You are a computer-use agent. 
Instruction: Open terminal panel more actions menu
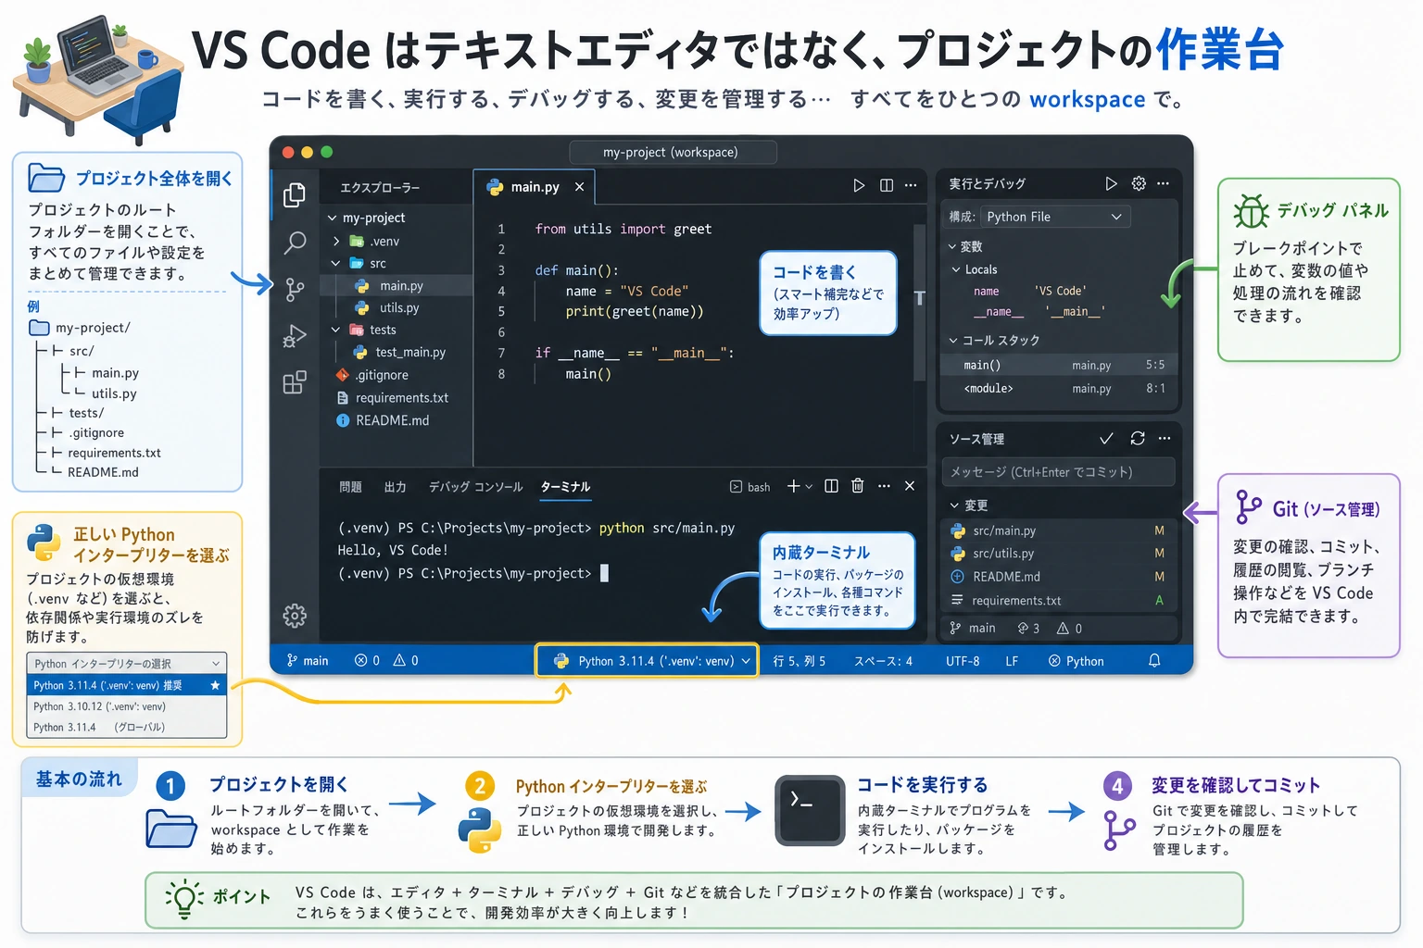tap(884, 486)
